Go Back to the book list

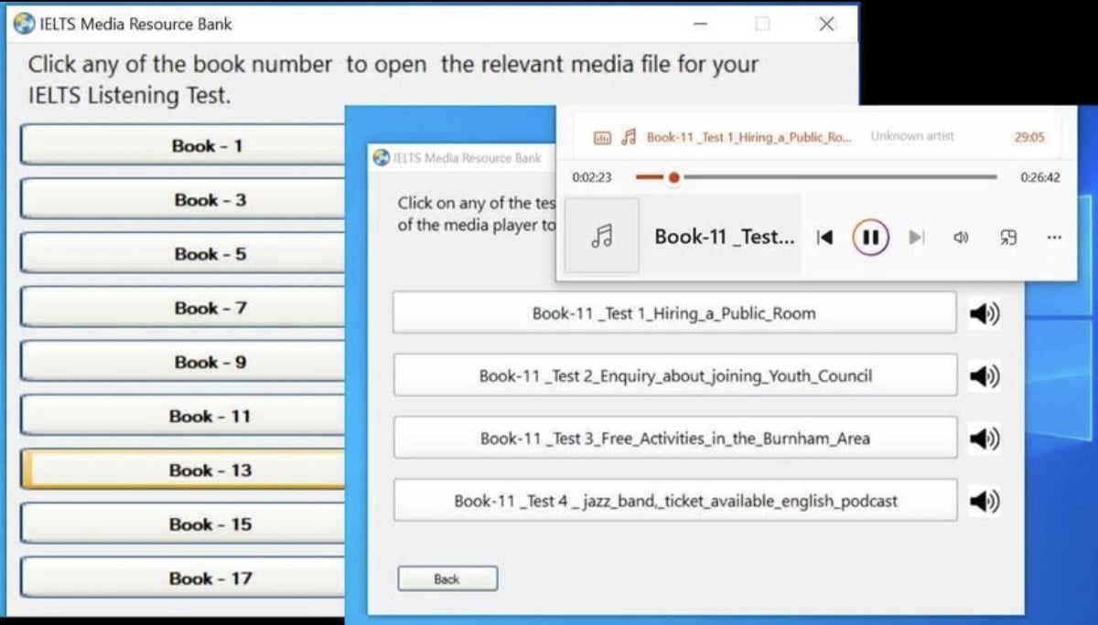(x=447, y=578)
